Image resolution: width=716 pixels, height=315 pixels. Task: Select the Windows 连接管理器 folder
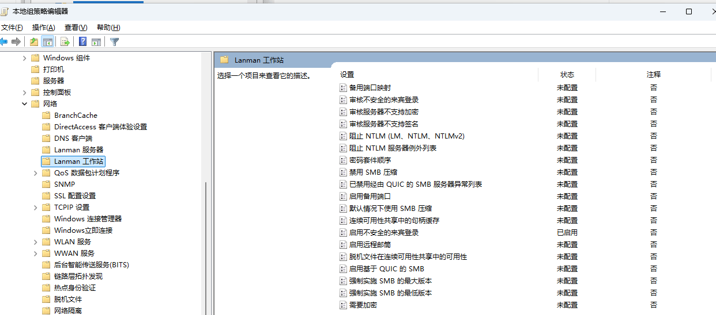click(x=88, y=218)
